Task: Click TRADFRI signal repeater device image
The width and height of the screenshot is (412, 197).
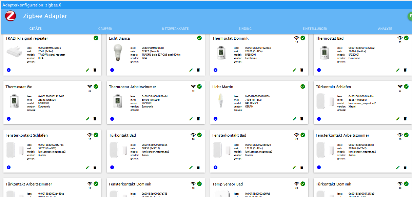Action: click(15, 52)
